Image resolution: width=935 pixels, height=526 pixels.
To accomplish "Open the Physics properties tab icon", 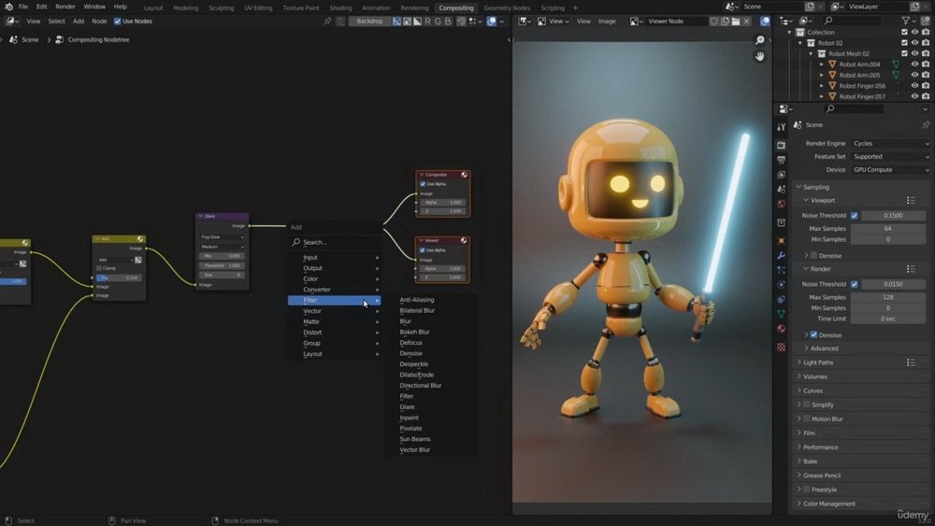I will 781,285.
